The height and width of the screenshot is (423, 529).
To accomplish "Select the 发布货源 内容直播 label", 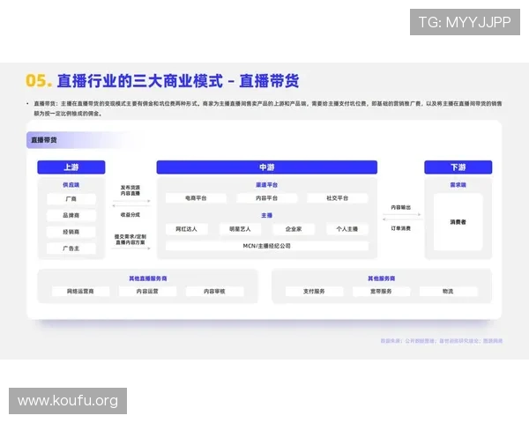I will click(x=130, y=190).
